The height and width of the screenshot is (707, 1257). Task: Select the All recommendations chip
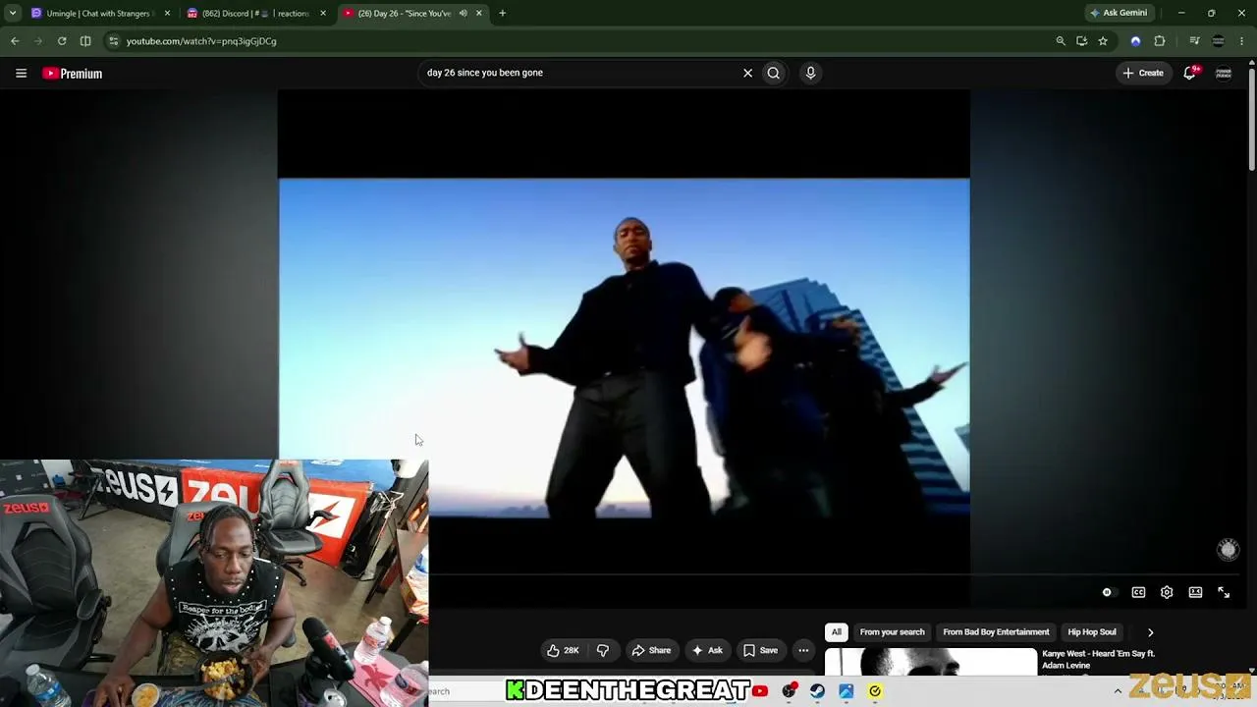837,632
